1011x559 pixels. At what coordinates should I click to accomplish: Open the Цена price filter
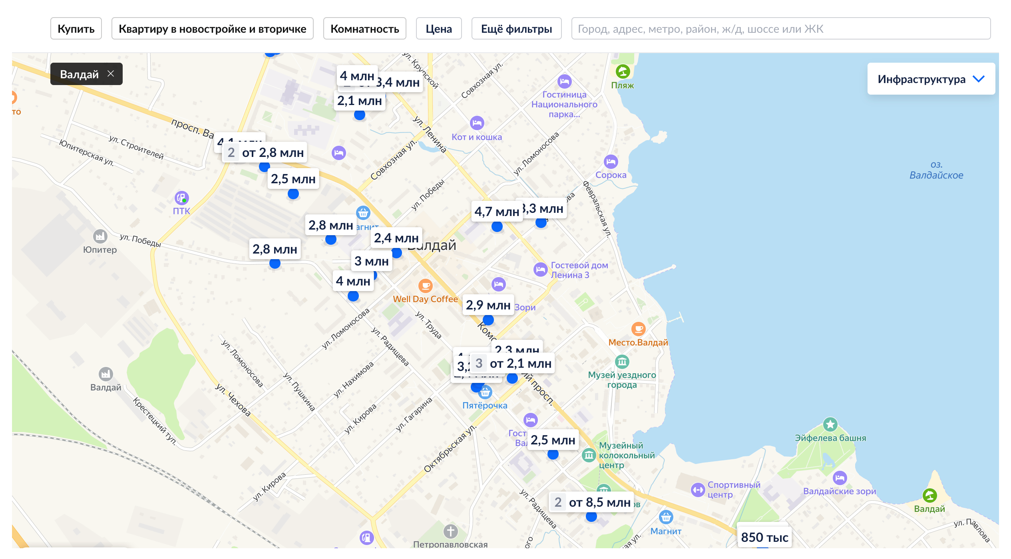(x=439, y=29)
